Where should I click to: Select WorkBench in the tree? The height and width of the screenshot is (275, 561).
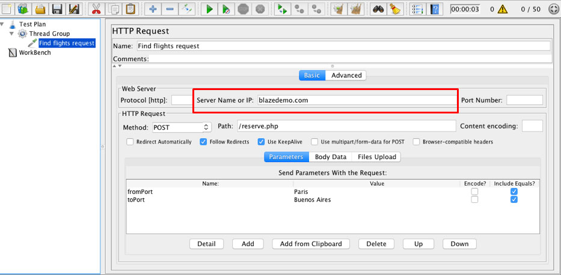click(35, 52)
